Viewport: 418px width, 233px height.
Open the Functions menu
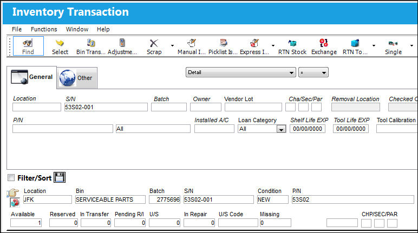coord(44,29)
